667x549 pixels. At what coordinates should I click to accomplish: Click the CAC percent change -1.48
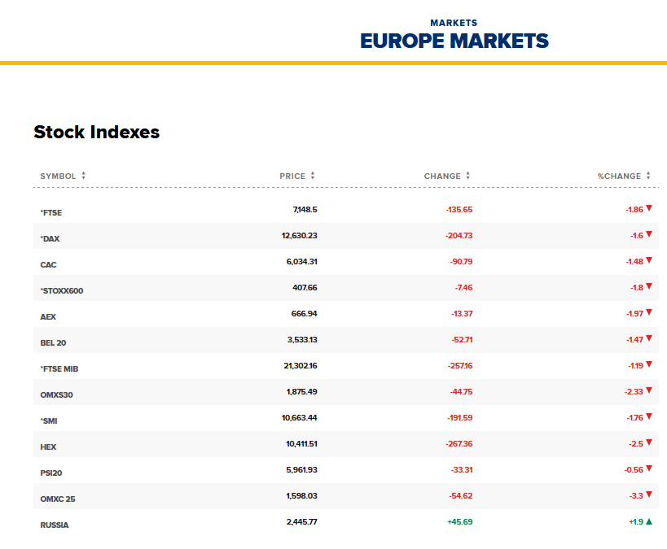[x=634, y=261]
